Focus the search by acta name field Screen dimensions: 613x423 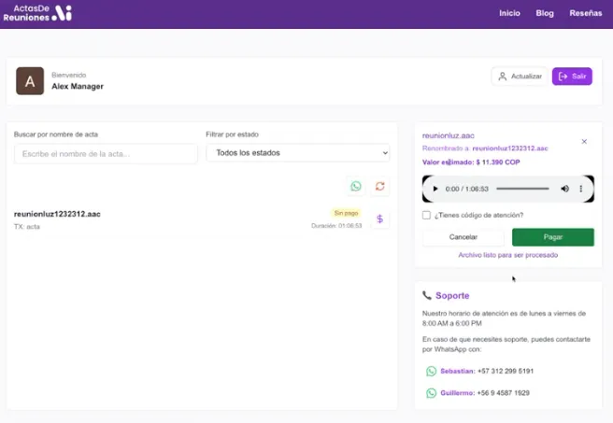tap(106, 153)
